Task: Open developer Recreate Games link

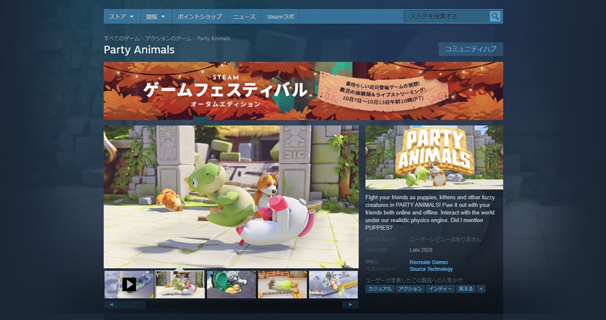Action: click(x=429, y=262)
